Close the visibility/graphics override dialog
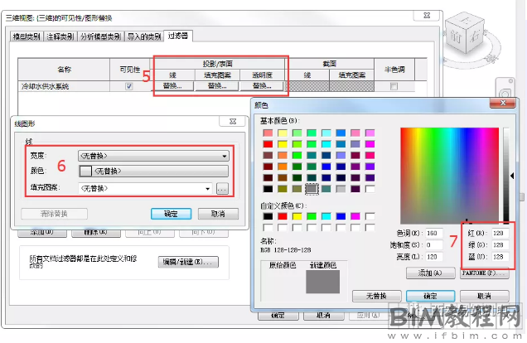Screen dimensions: 527x343 (427, 16)
